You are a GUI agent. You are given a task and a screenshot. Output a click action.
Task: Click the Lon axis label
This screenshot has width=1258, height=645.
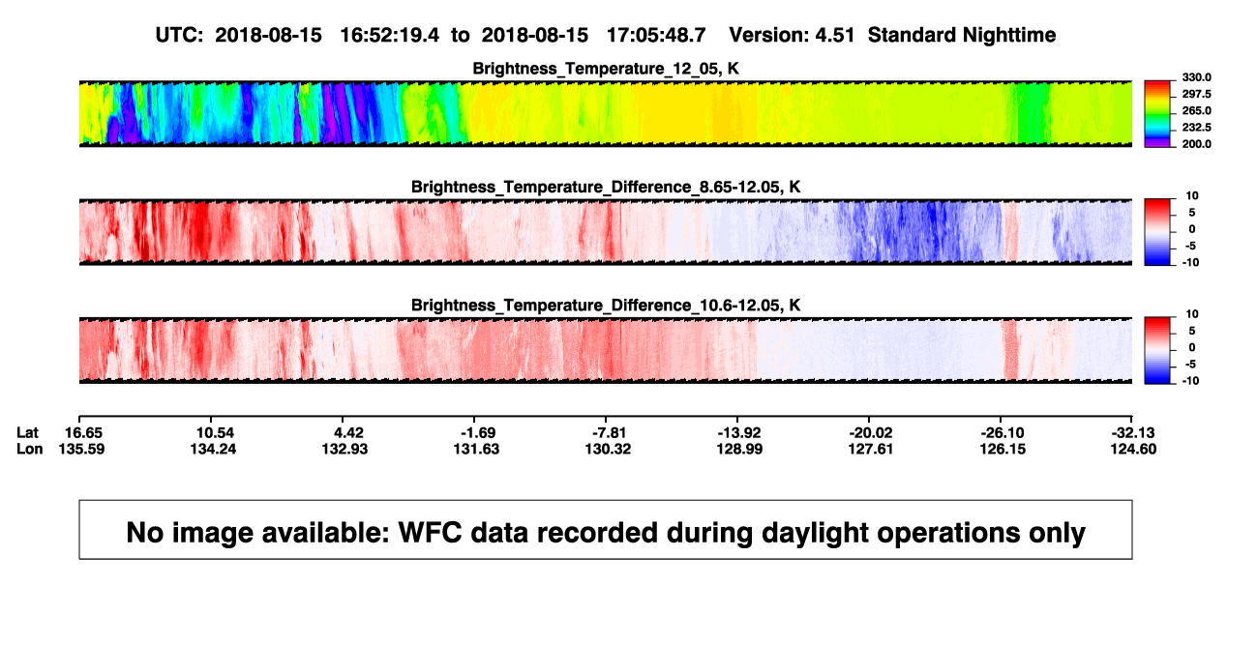tap(29, 449)
